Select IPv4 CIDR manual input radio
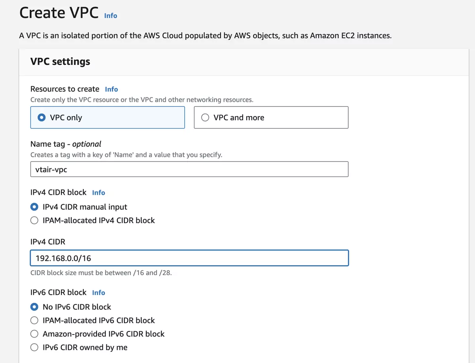The width and height of the screenshot is (475, 363). (34, 207)
